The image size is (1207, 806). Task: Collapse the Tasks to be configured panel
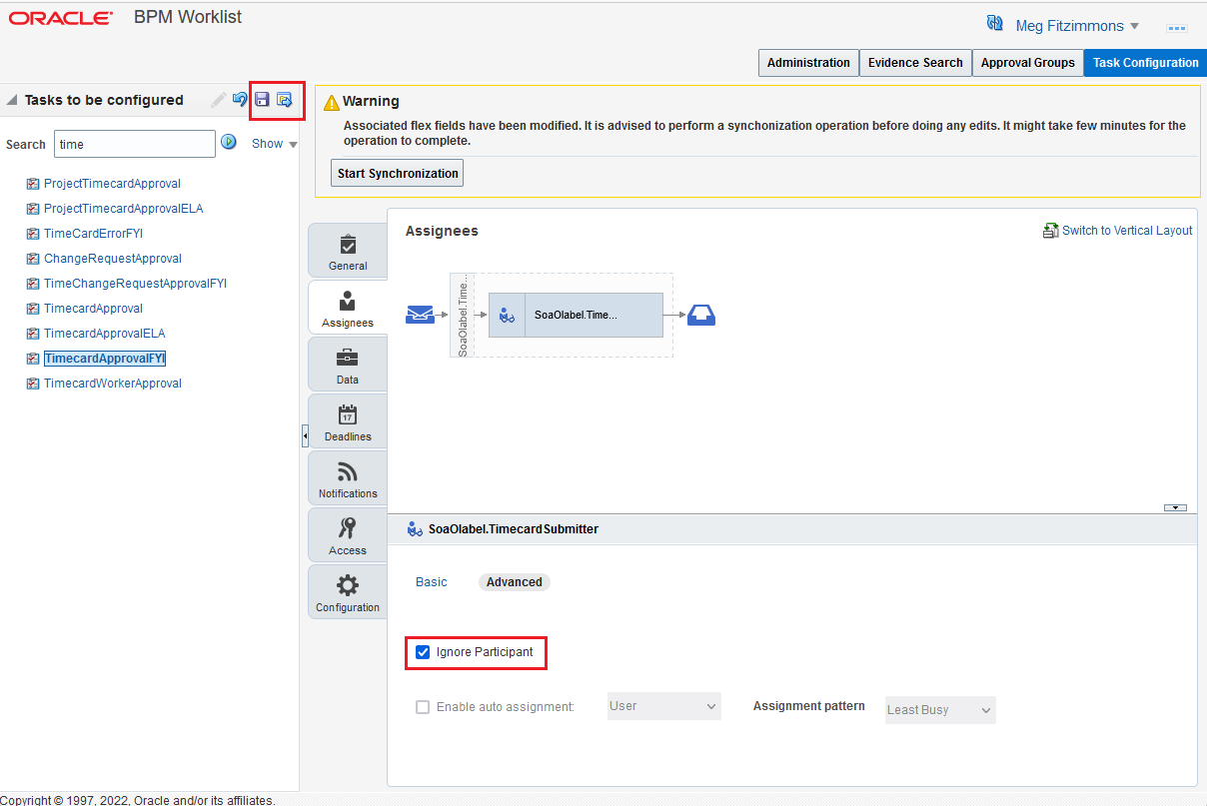[x=12, y=100]
